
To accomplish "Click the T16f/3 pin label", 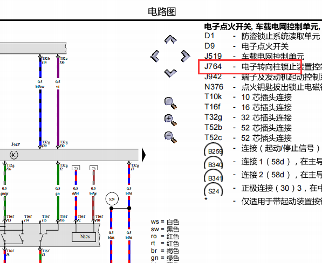I will pos(46,253).
